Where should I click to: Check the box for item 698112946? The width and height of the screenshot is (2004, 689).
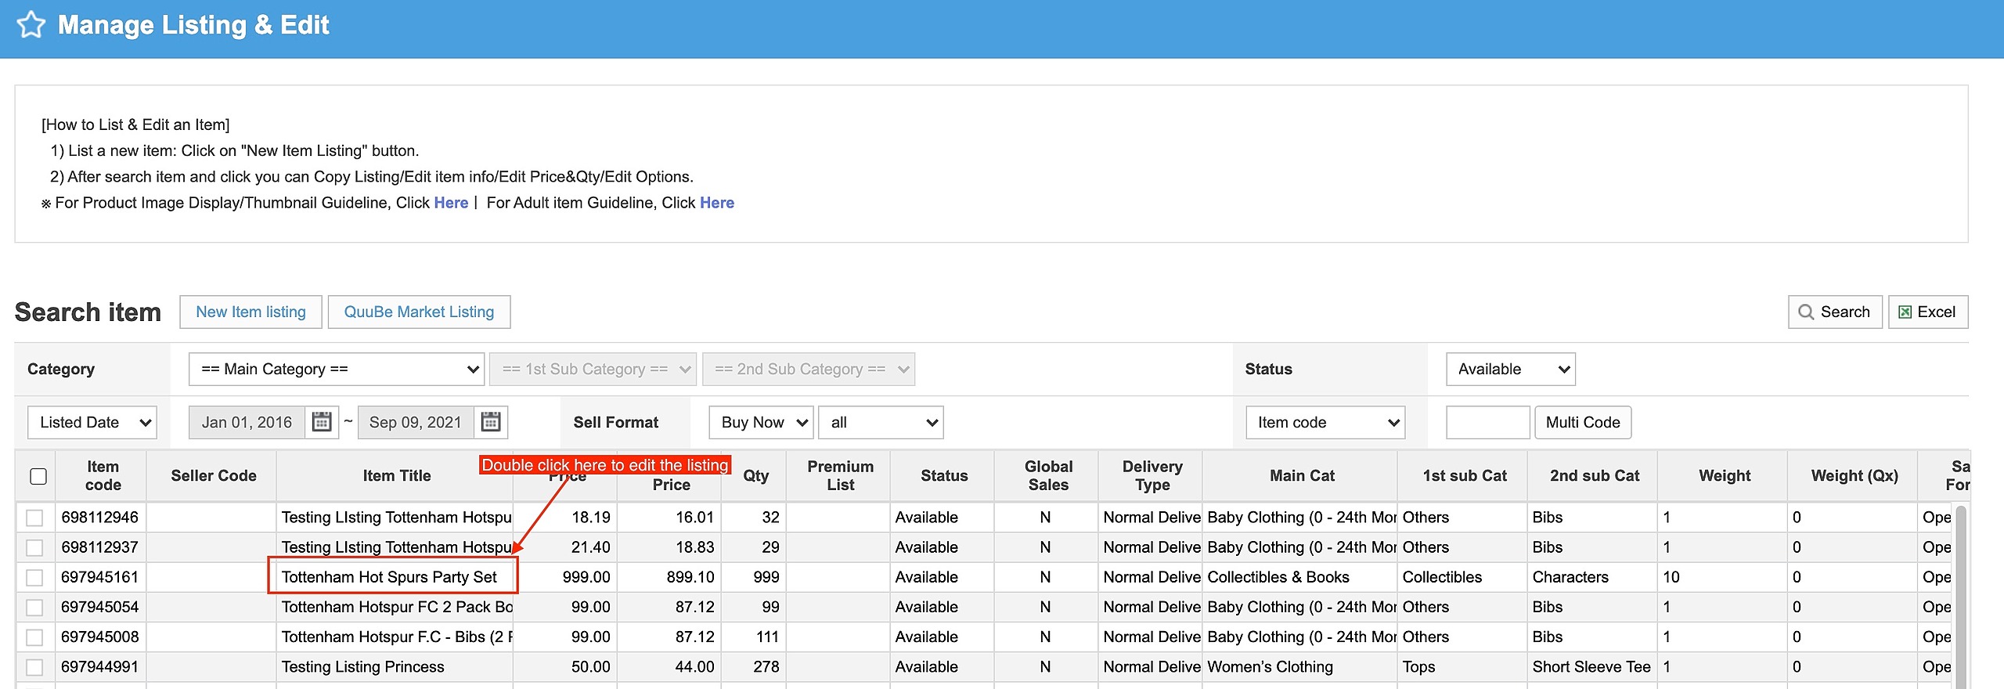[x=34, y=518]
